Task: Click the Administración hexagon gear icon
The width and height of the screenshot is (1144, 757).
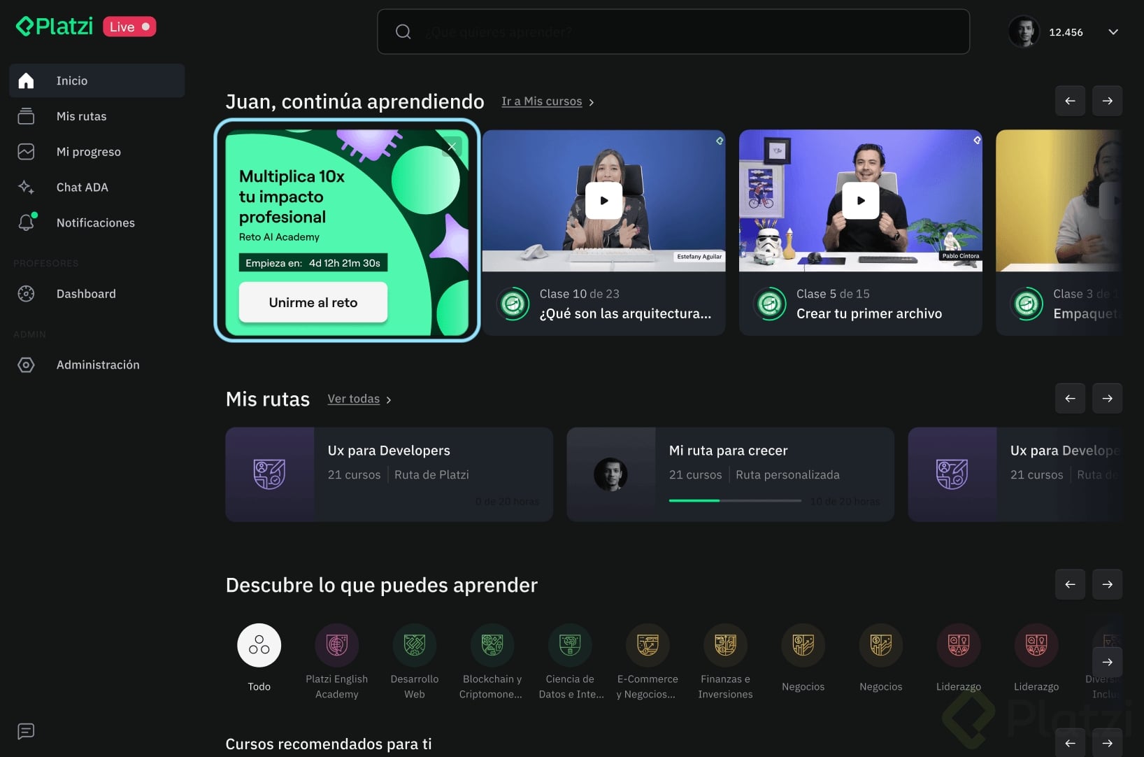Action: tap(26, 365)
